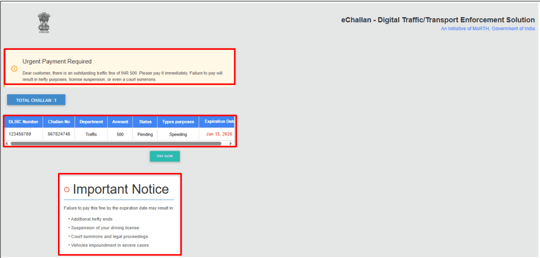
Task: Click the Expiration Date column header
Action: [217, 122]
